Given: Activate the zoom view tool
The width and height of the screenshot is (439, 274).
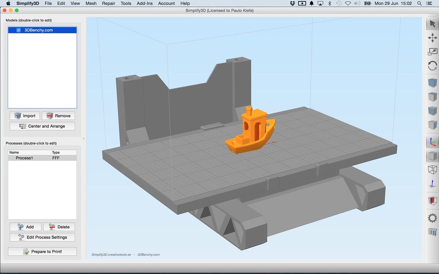Looking at the screenshot, I should 433,52.
